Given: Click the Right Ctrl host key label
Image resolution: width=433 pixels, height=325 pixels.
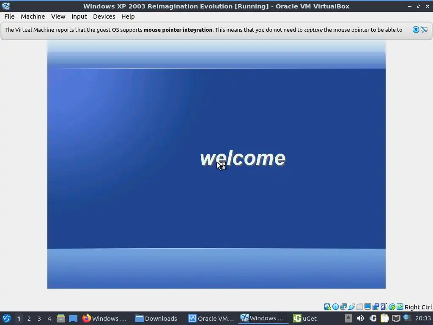Looking at the screenshot, I should tap(418, 307).
